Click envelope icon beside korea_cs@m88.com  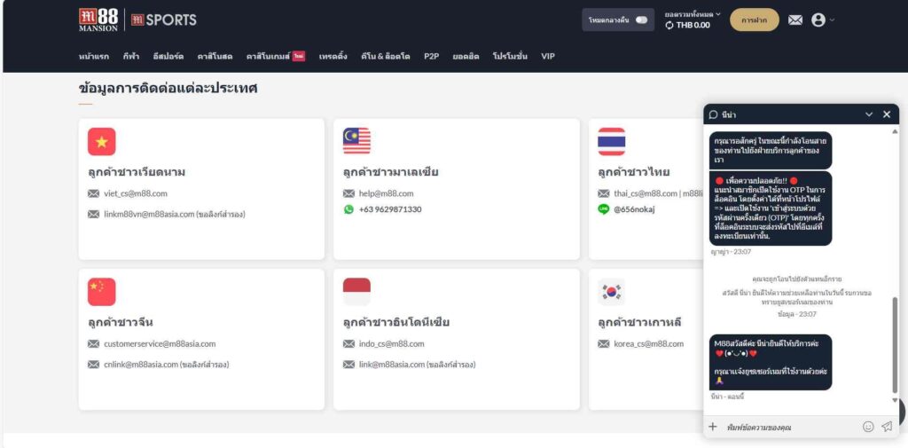[603, 343]
